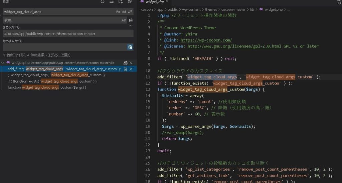The height and width of the screenshot is (183, 342).
Task: Click the Replace All icon
Action: point(130,20)
